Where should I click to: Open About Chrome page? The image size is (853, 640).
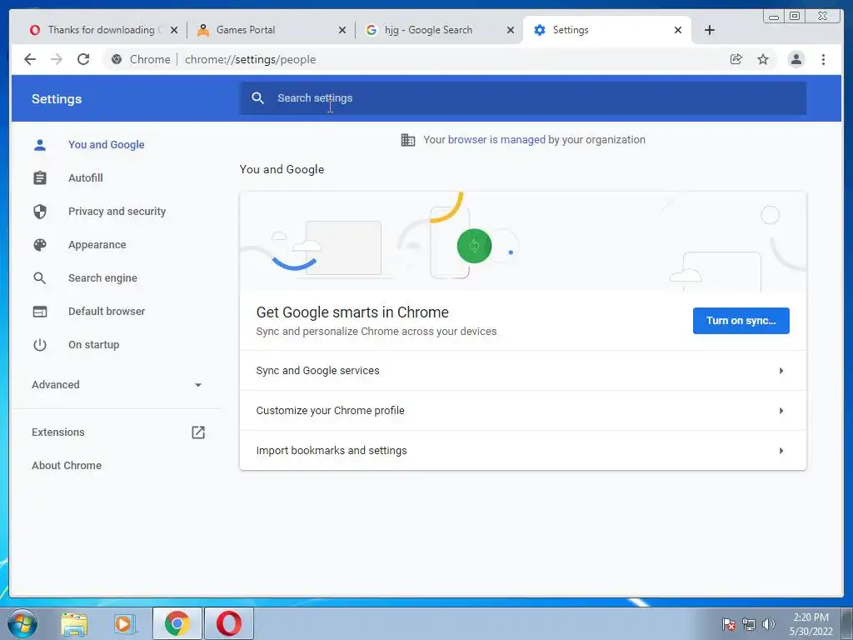pyautogui.click(x=67, y=465)
